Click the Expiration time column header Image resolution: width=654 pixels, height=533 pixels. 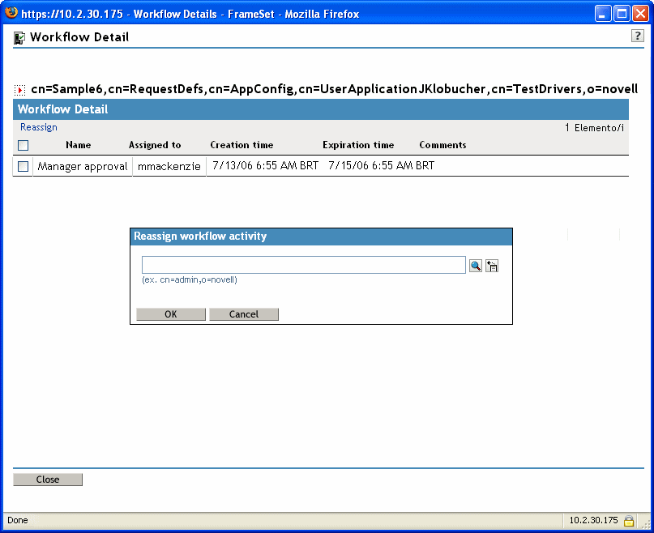(x=358, y=145)
